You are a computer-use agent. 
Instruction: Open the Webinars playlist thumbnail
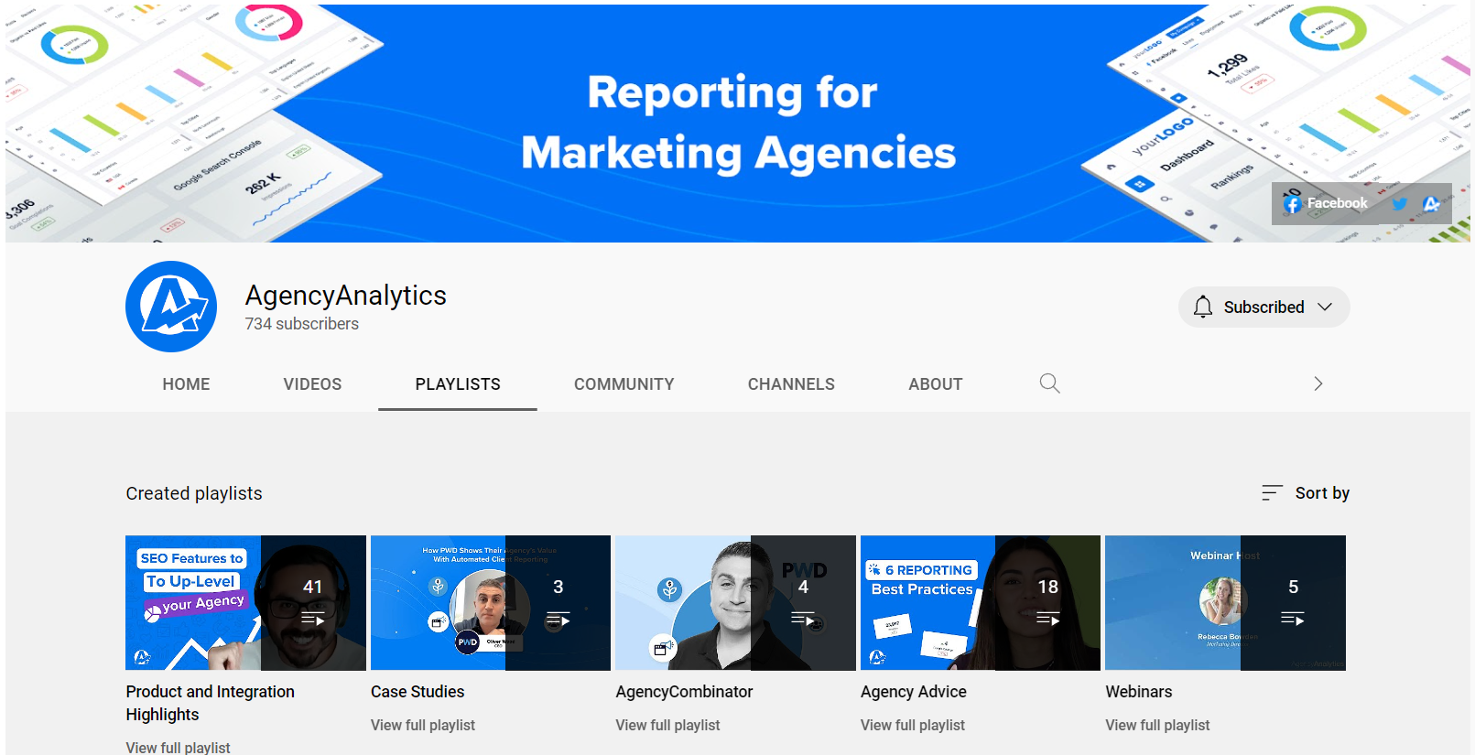point(1225,603)
